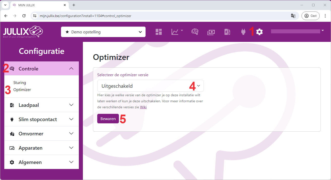
Task: Click the JULLIX logo
Action: click(x=23, y=32)
